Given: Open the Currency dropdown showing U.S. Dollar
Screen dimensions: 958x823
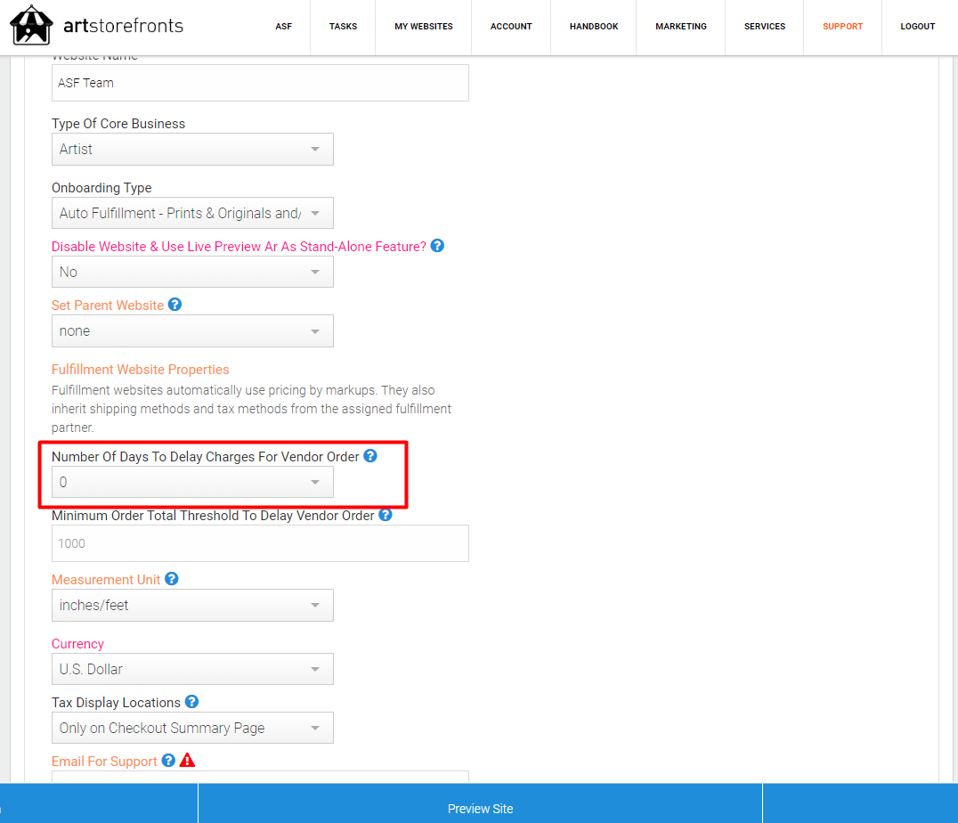Looking at the screenshot, I should click(192, 669).
